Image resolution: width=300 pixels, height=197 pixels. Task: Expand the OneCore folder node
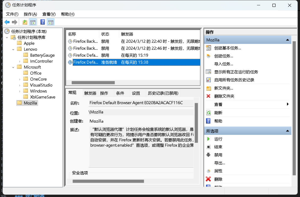(x=20, y=79)
